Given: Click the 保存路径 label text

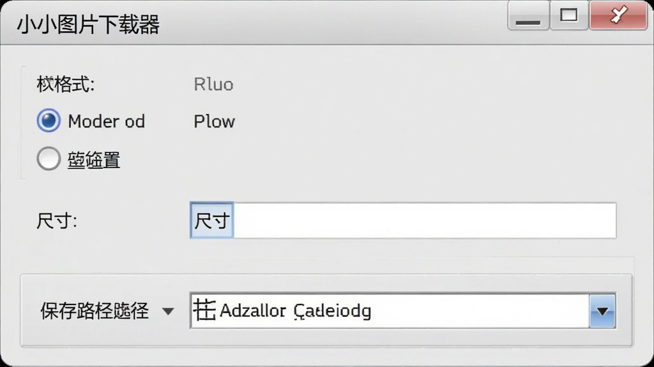Looking at the screenshot, I should [95, 311].
